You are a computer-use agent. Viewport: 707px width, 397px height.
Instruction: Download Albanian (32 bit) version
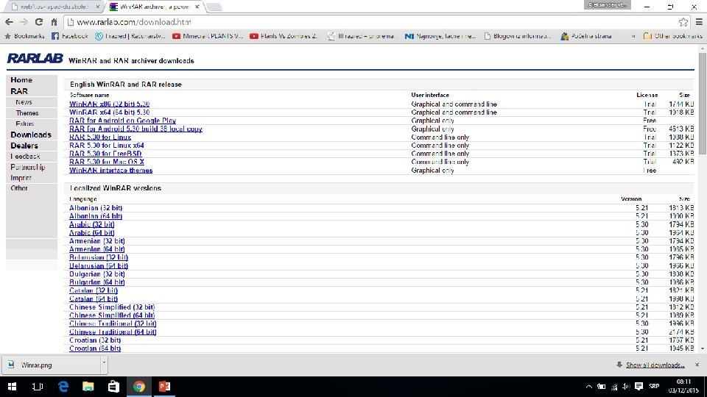coord(96,208)
